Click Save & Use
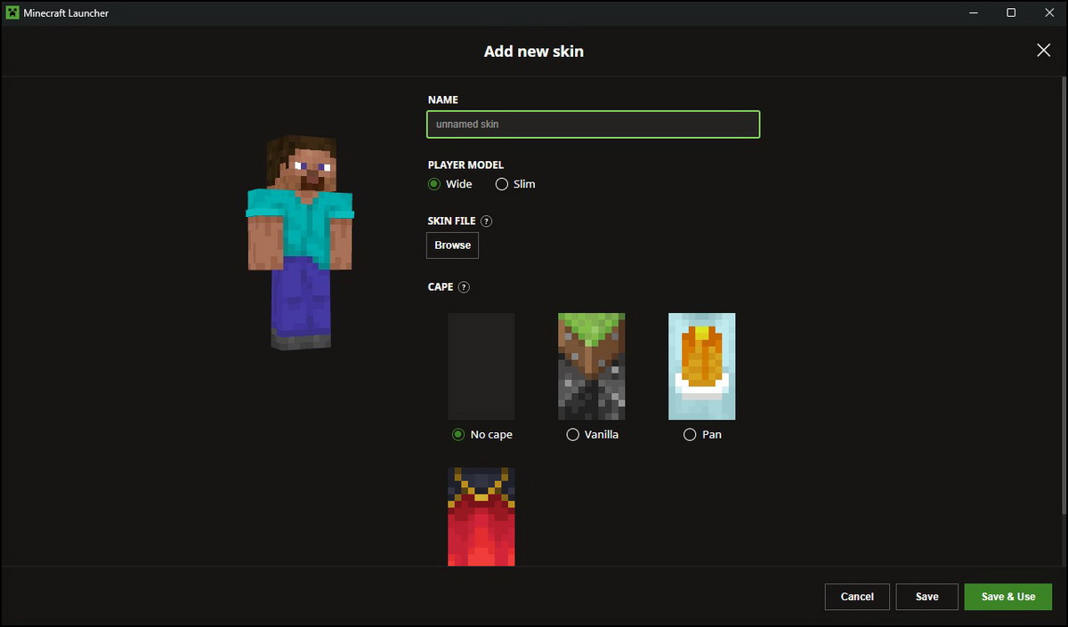 coord(1007,597)
